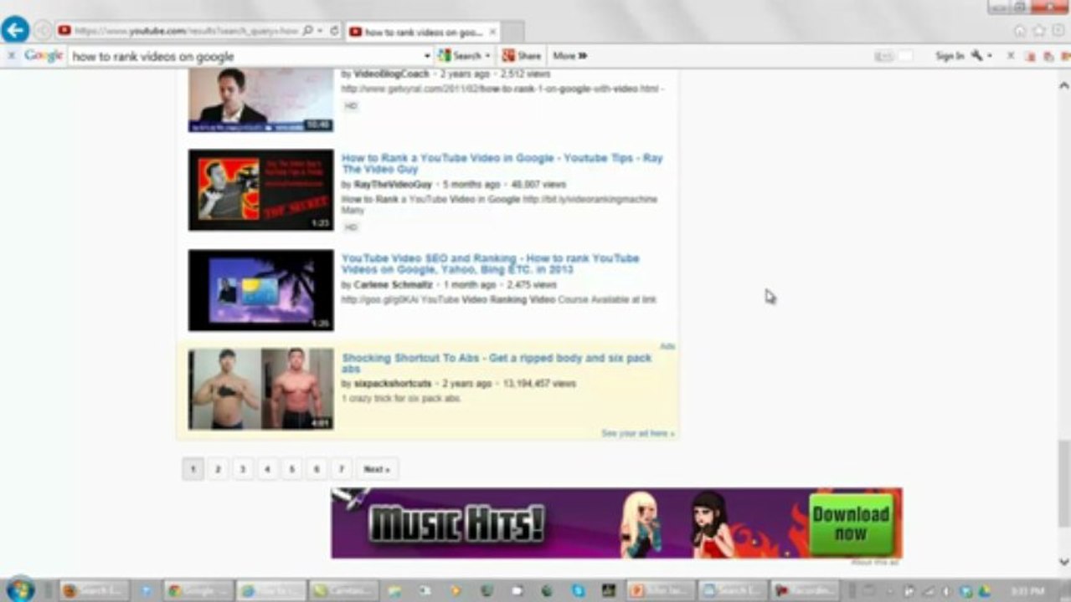
Task: Click the Google toolbar Search button
Action: pyautogui.click(x=464, y=56)
